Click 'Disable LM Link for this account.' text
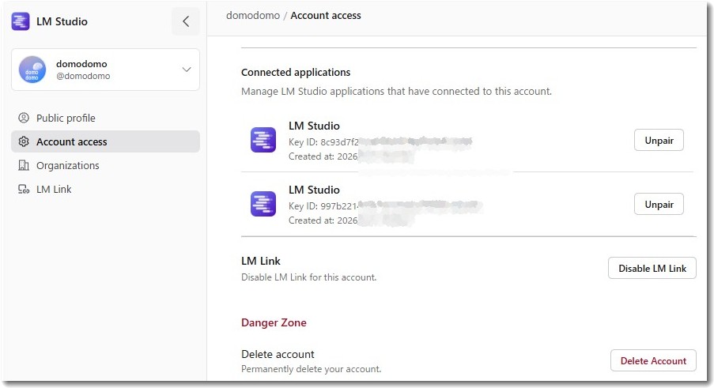Image resolution: width=714 pixels, height=388 pixels. (308, 277)
